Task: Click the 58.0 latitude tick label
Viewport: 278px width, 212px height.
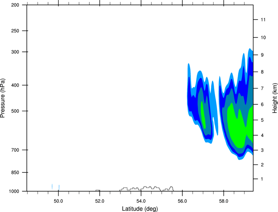Action: click(x=224, y=201)
